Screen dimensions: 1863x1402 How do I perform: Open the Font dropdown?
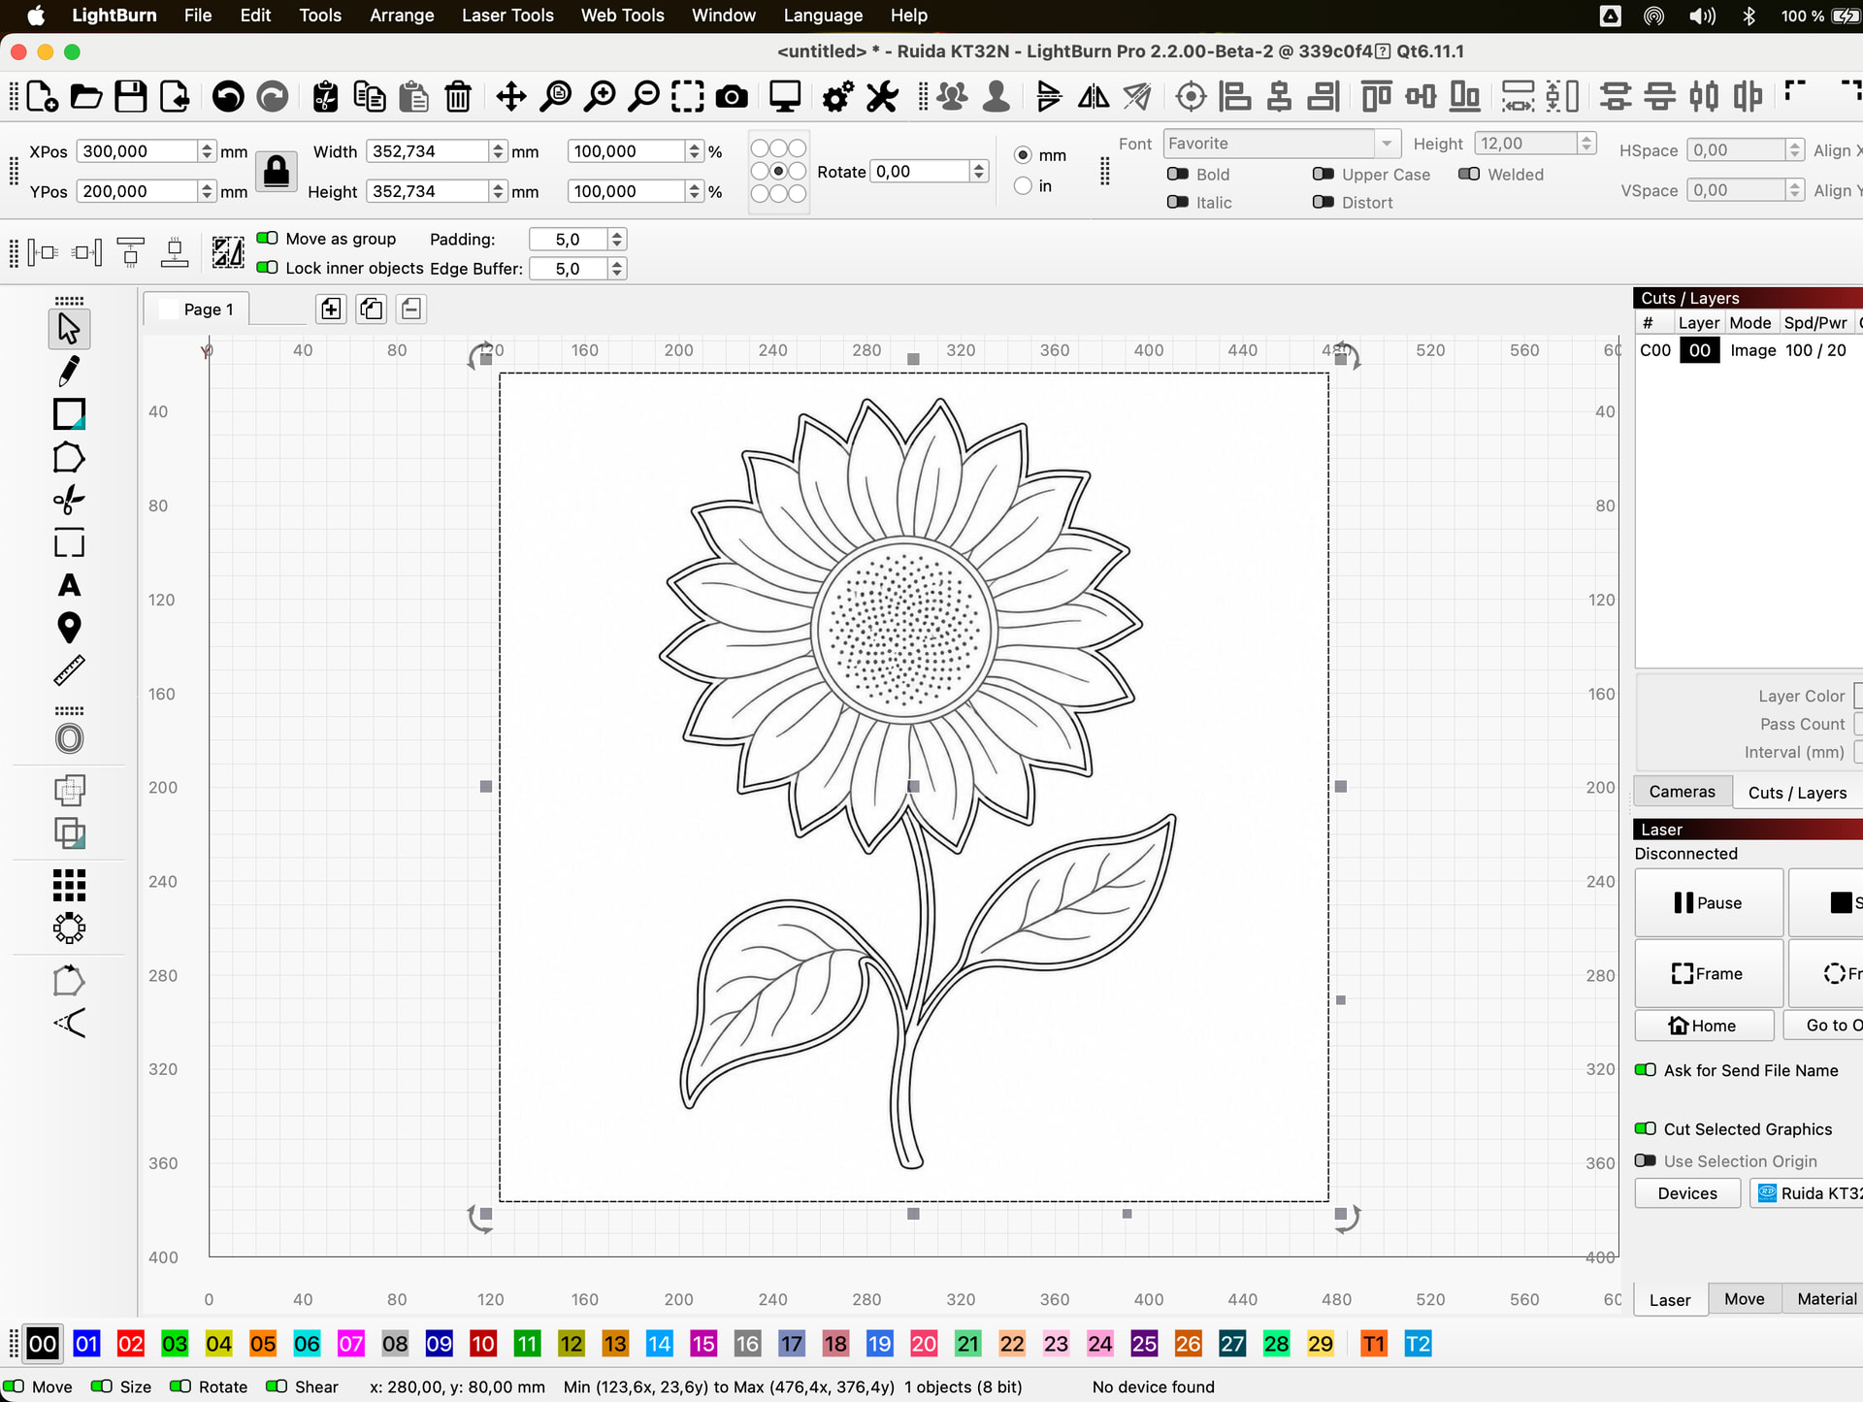point(1281,143)
